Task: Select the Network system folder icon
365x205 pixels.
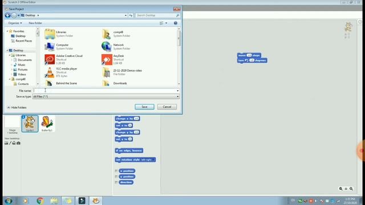Action: (107, 47)
